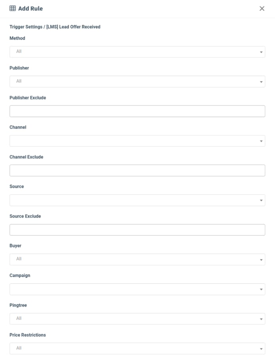
Task: Open the Channel dropdown
Action: 137,141
